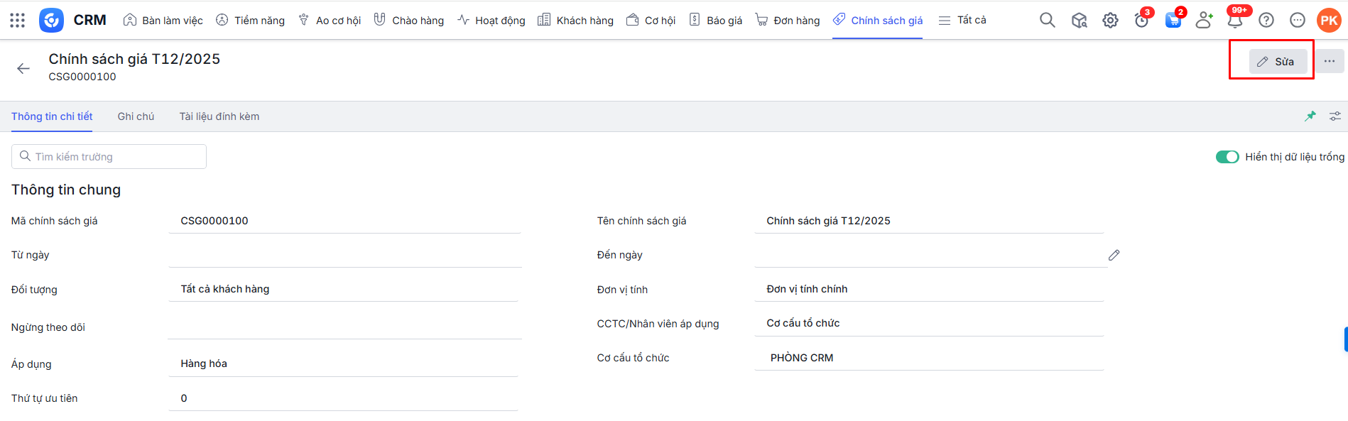Open the layout customization sliders icon
Screen dimensions: 1348x421
[1335, 116]
